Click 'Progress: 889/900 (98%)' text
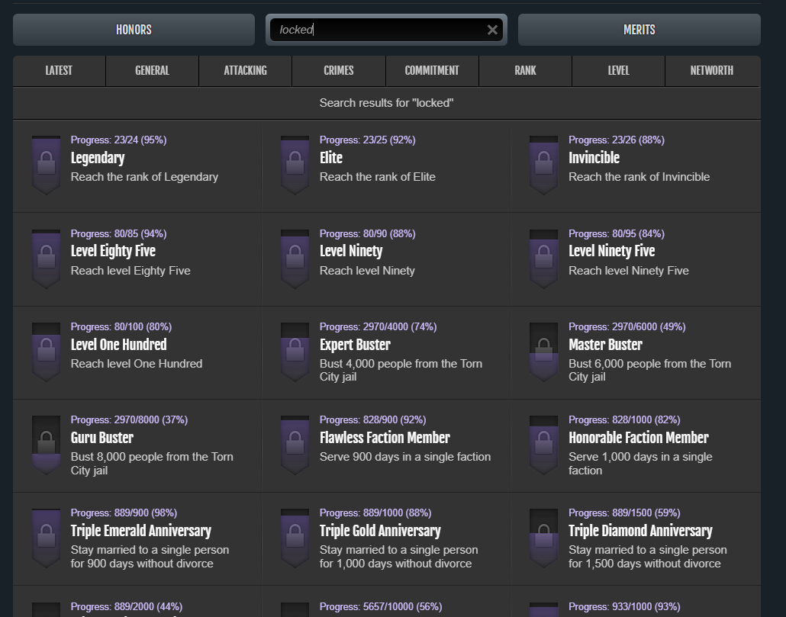 tap(124, 513)
